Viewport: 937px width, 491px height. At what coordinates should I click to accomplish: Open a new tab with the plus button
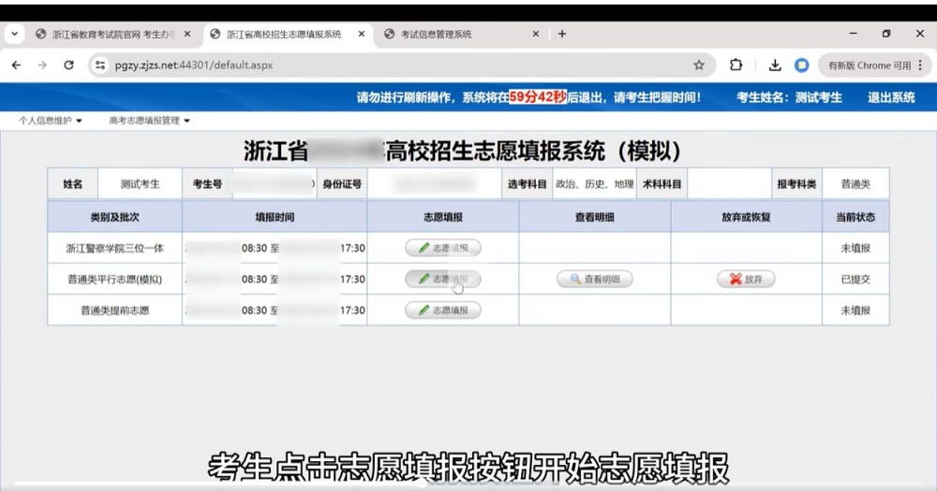pos(562,35)
